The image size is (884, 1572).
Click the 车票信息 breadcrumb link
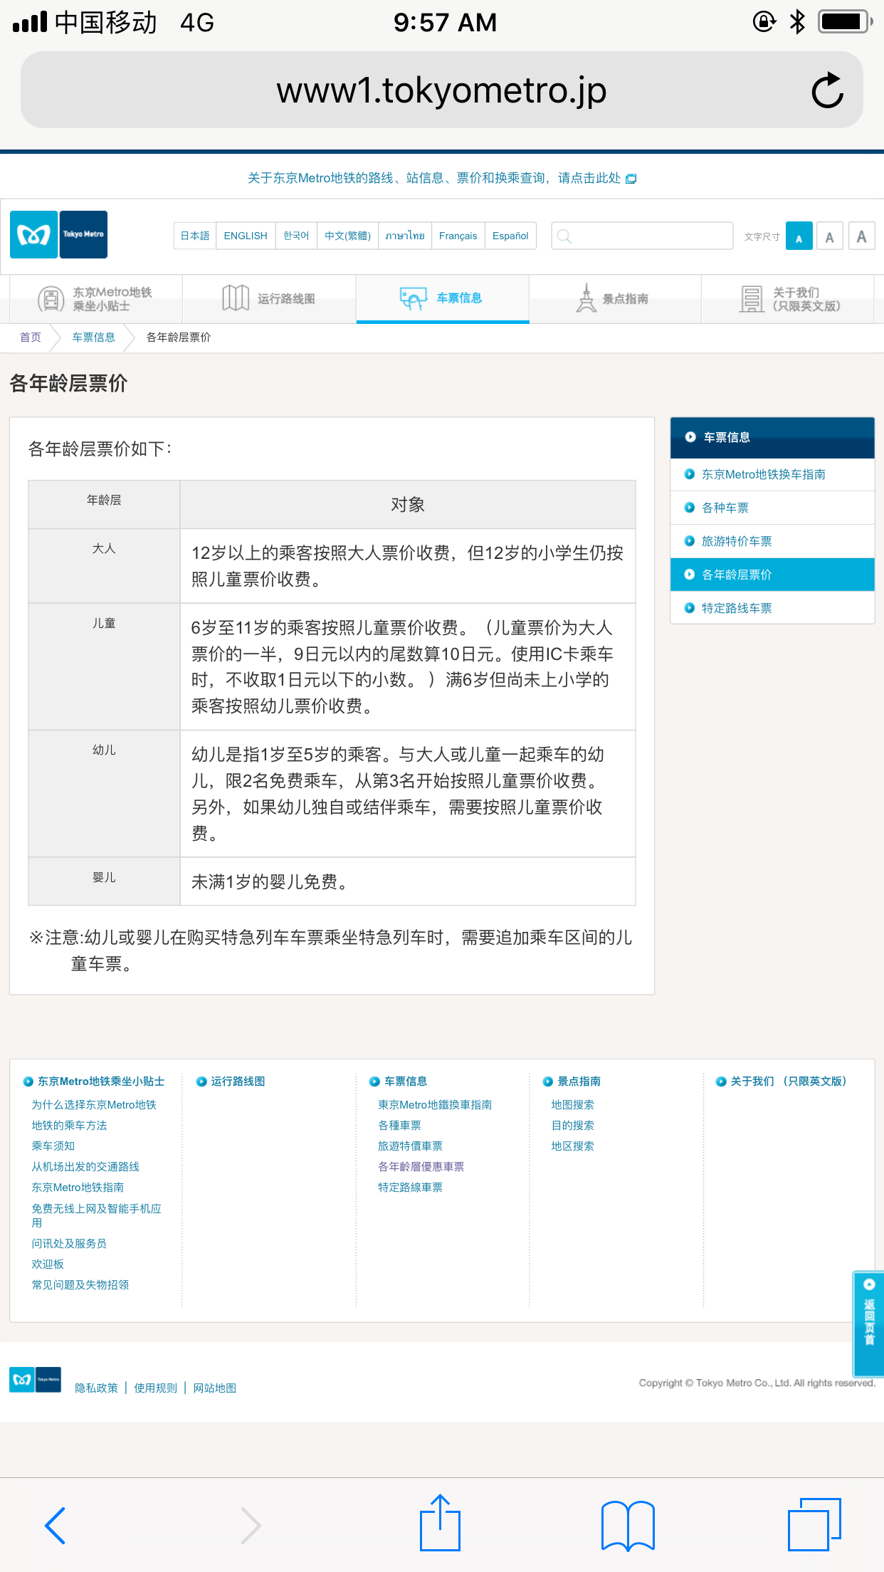pyautogui.click(x=93, y=337)
